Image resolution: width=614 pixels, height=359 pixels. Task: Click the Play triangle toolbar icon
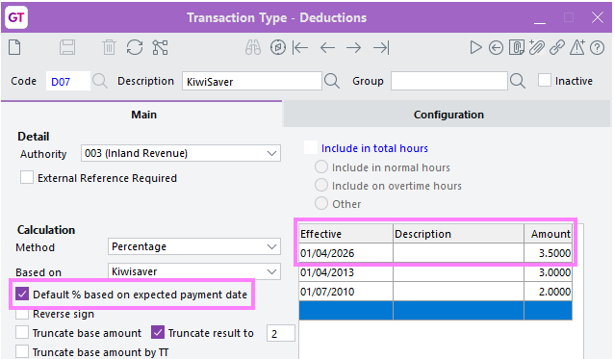pos(475,47)
